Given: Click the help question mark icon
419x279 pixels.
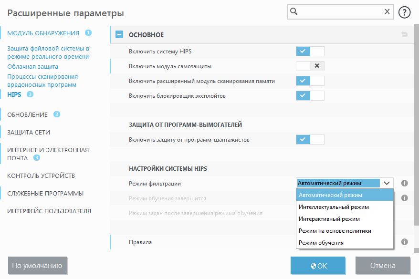Looking at the screenshot, I should click(x=404, y=12).
